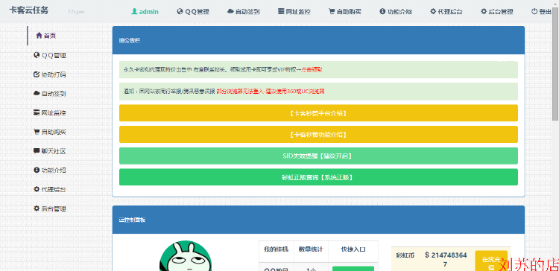Open sidebar 自动签到 cloud item
Image resolution: width=559 pixels, height=271 pixels.
pyautogui.click(x=49, y=94)
